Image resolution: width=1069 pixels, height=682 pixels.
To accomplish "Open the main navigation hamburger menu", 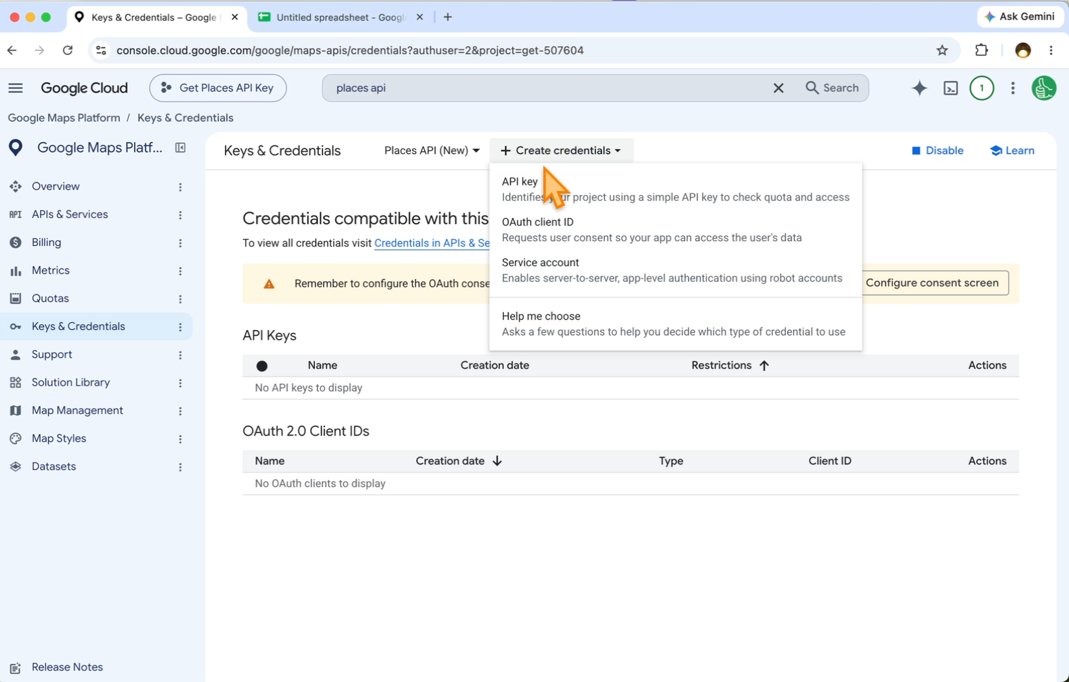I will tap(16, 88).
